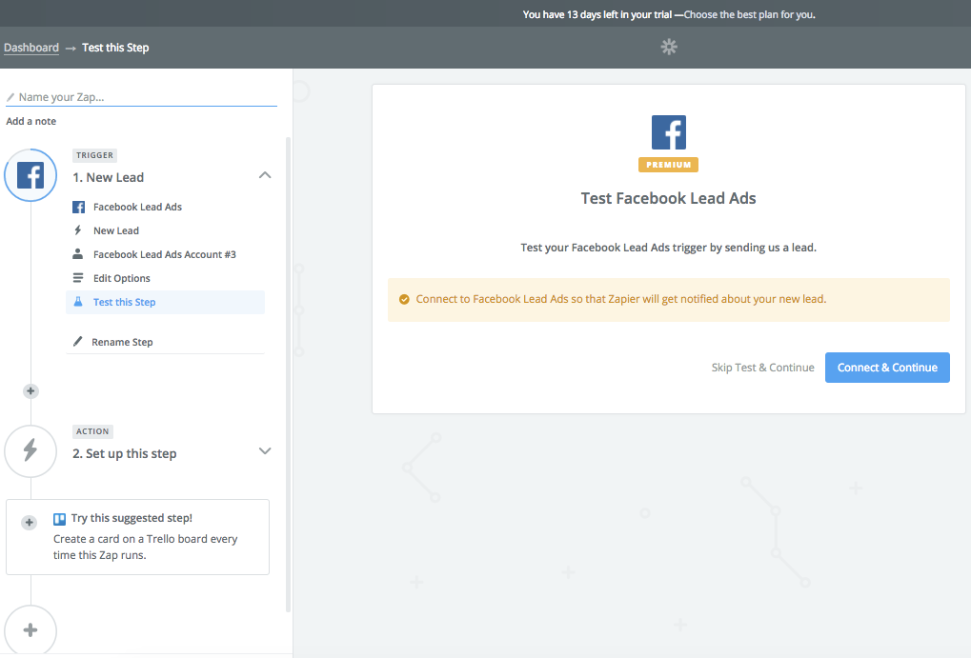This screenshot has width=971, height=658.
Task: Click the sidebar vertical scrollbar
Action: point(288,374)
